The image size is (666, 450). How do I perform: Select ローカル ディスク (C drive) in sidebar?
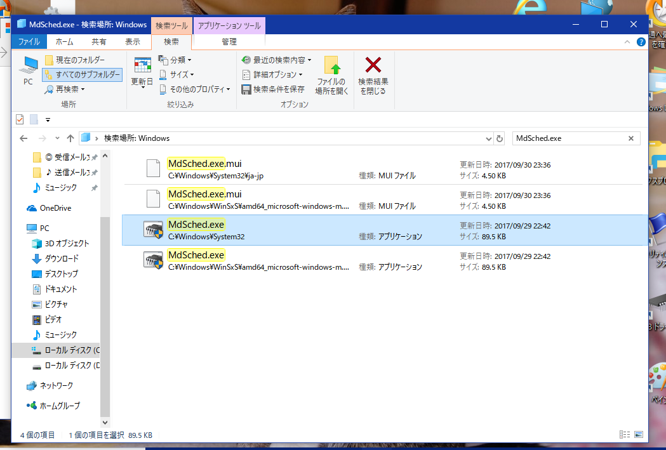coord(56,350)
